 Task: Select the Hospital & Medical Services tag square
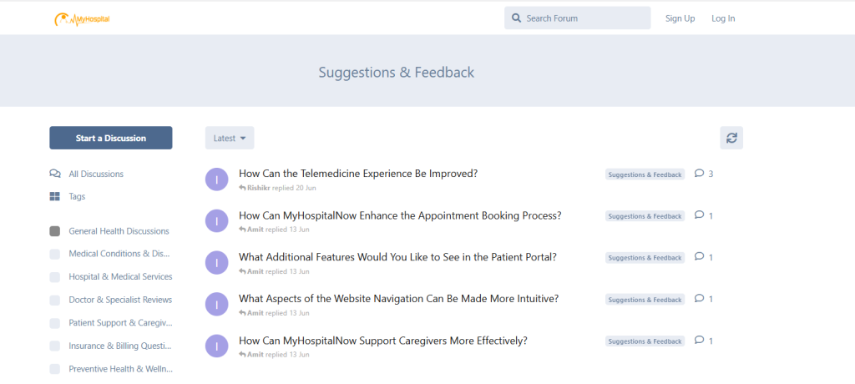(x=55, y=277)
